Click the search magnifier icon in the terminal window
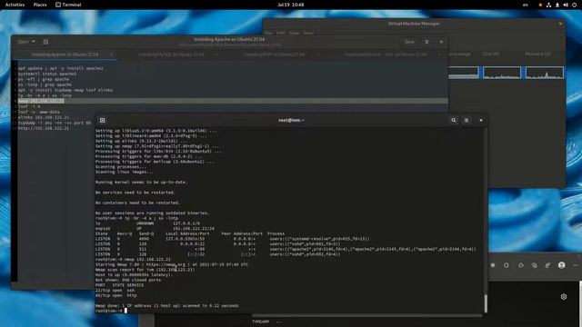 click(x=454, y=120)
